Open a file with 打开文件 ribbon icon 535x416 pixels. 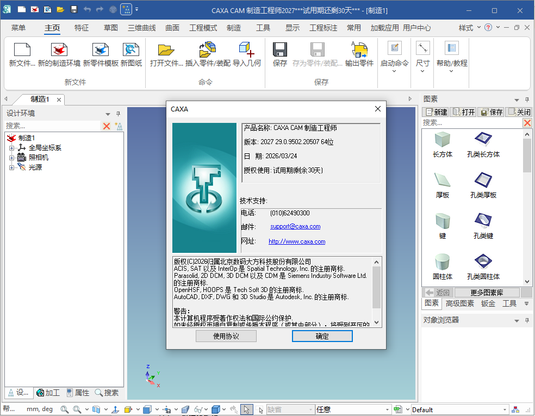(x=166, y=50)
